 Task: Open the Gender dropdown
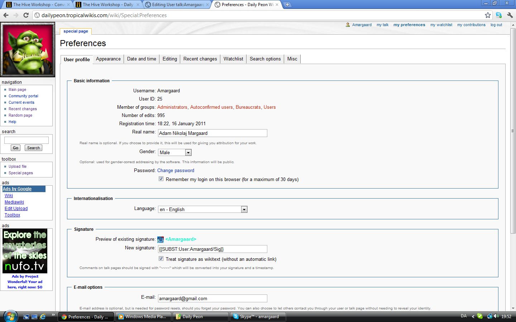[175, 152]
